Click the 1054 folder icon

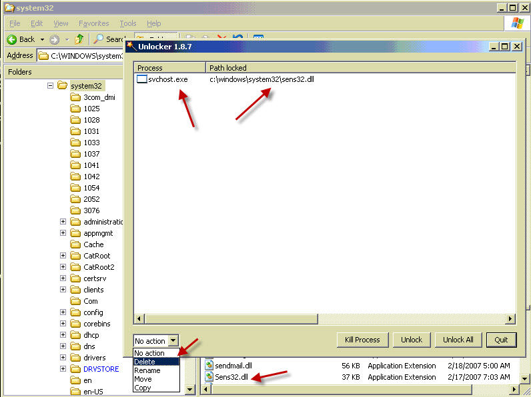click(75, 188)
